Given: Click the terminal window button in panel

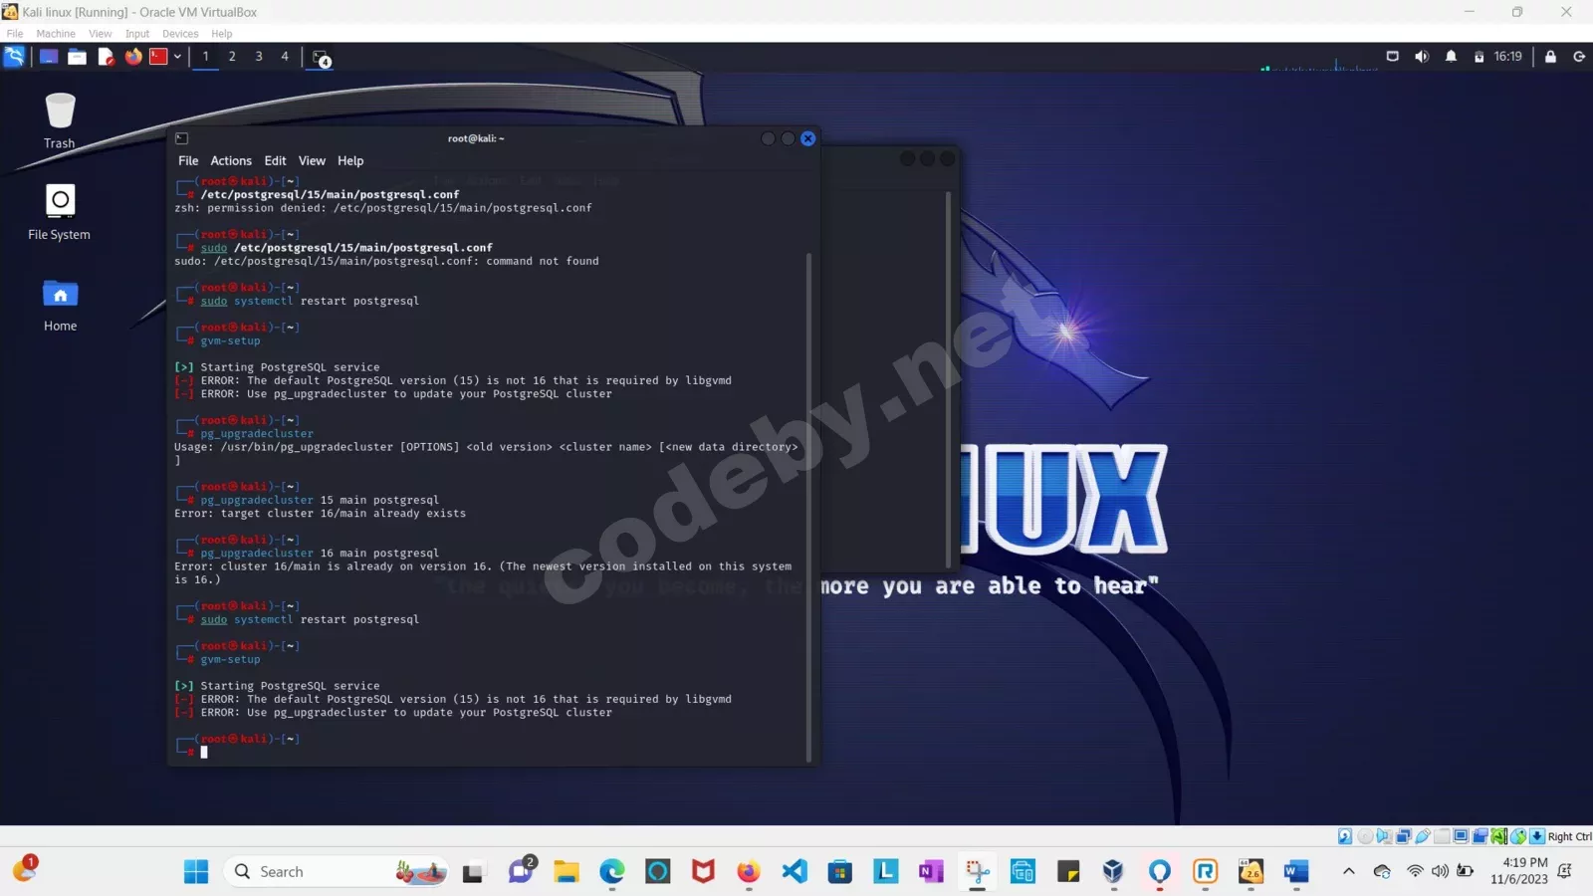Looking at the screenshot, I should pos(321,58).
